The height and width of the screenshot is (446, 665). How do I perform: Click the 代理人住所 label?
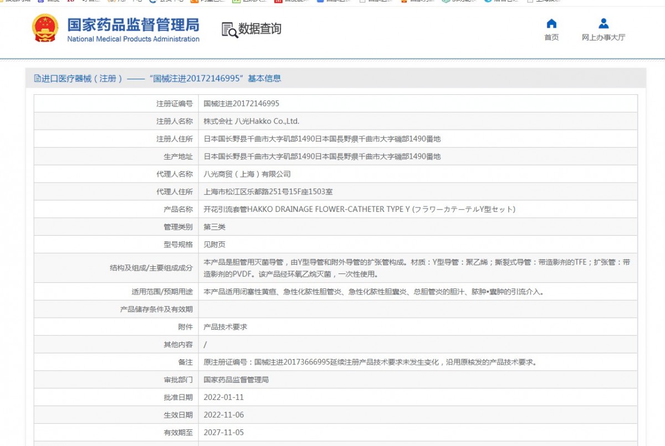(174, 192)
